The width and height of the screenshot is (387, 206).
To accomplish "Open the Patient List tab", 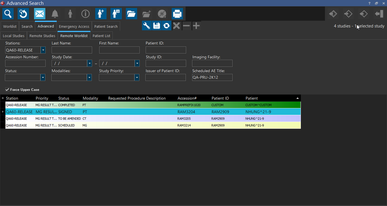I will coord(101,36).
